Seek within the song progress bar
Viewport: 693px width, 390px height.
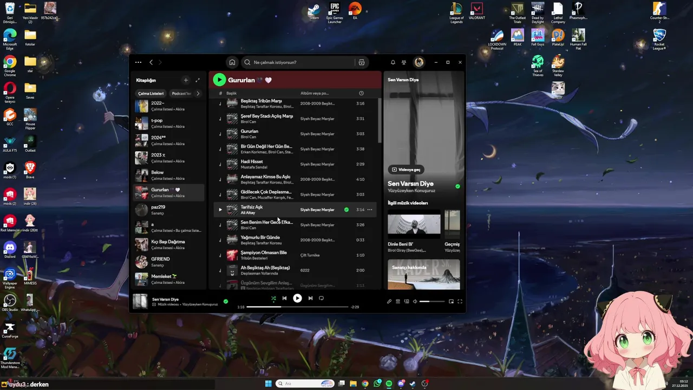point(297,307)
